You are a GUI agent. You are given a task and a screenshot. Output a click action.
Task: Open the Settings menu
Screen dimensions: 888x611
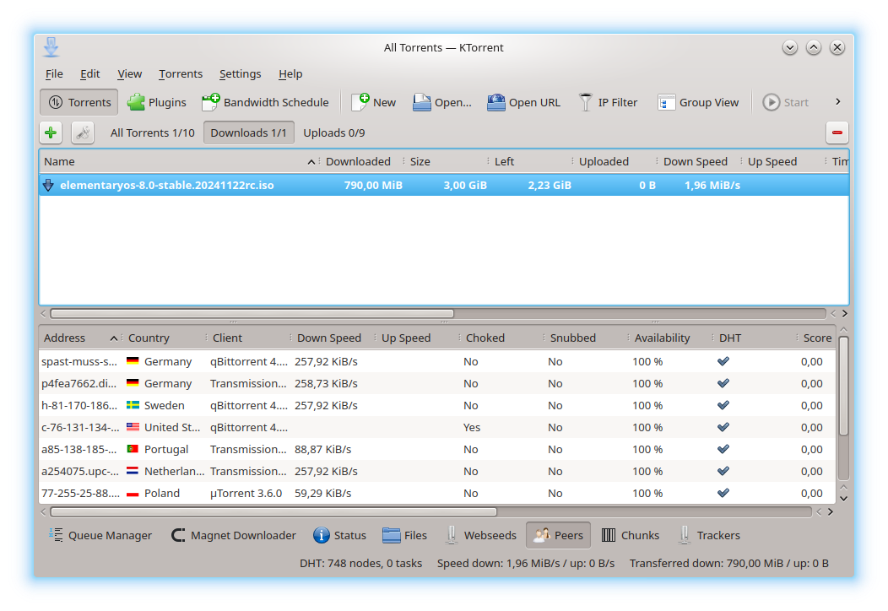[240, 74]
